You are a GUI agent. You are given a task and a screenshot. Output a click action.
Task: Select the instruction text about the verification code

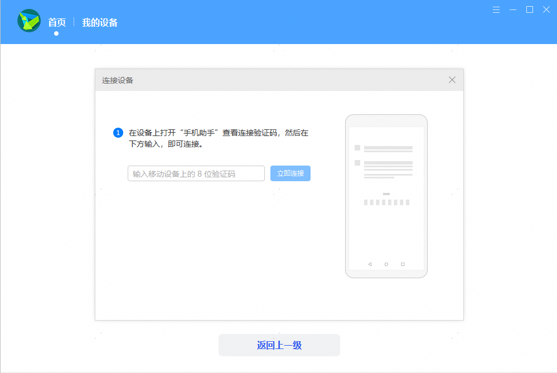(x=217, y=138)
